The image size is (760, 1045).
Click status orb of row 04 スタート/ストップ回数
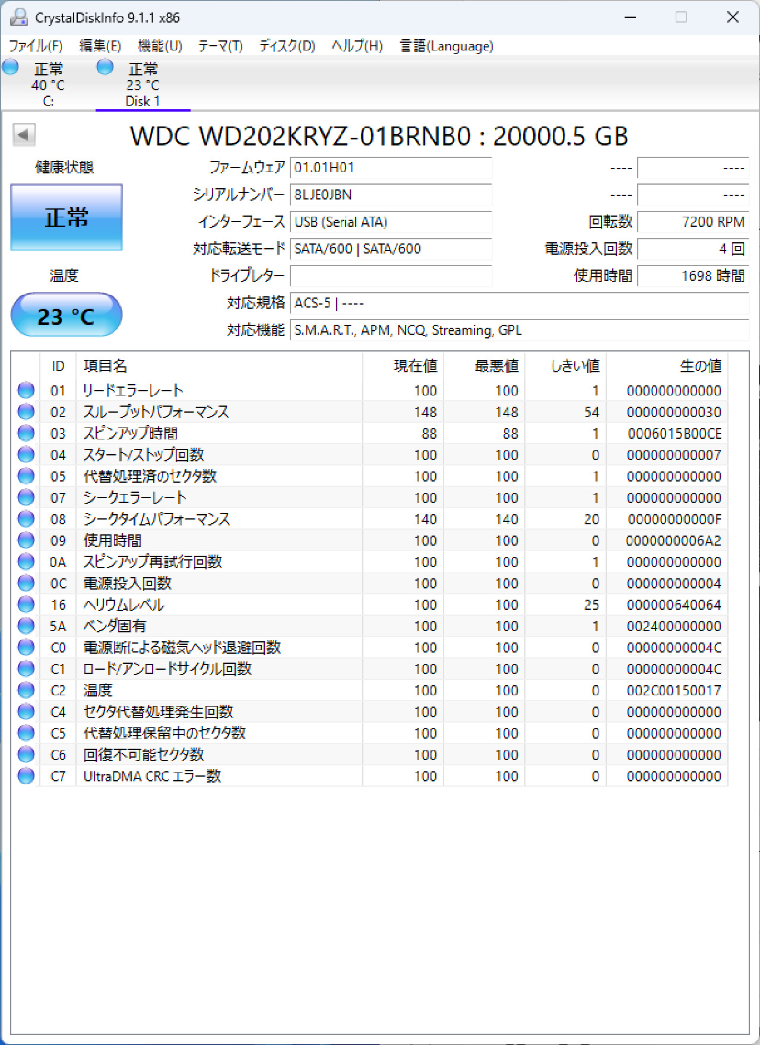[x=26, y=454]
